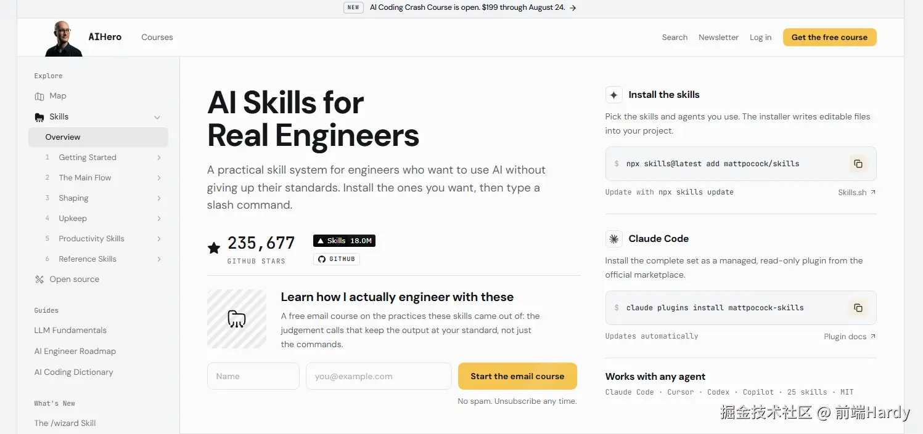Collapse the Skills section chevron

[157, 117]
